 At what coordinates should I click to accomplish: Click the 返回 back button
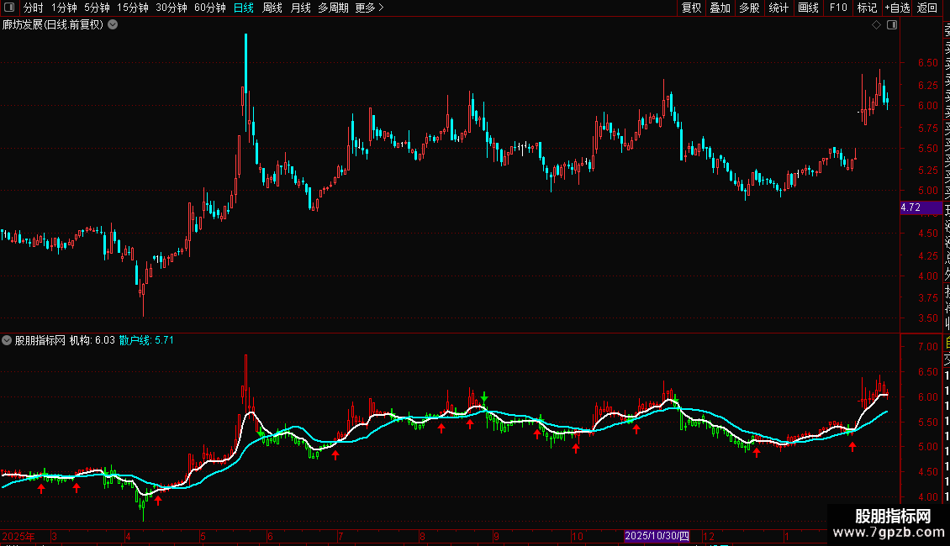(x=927, y=8)
